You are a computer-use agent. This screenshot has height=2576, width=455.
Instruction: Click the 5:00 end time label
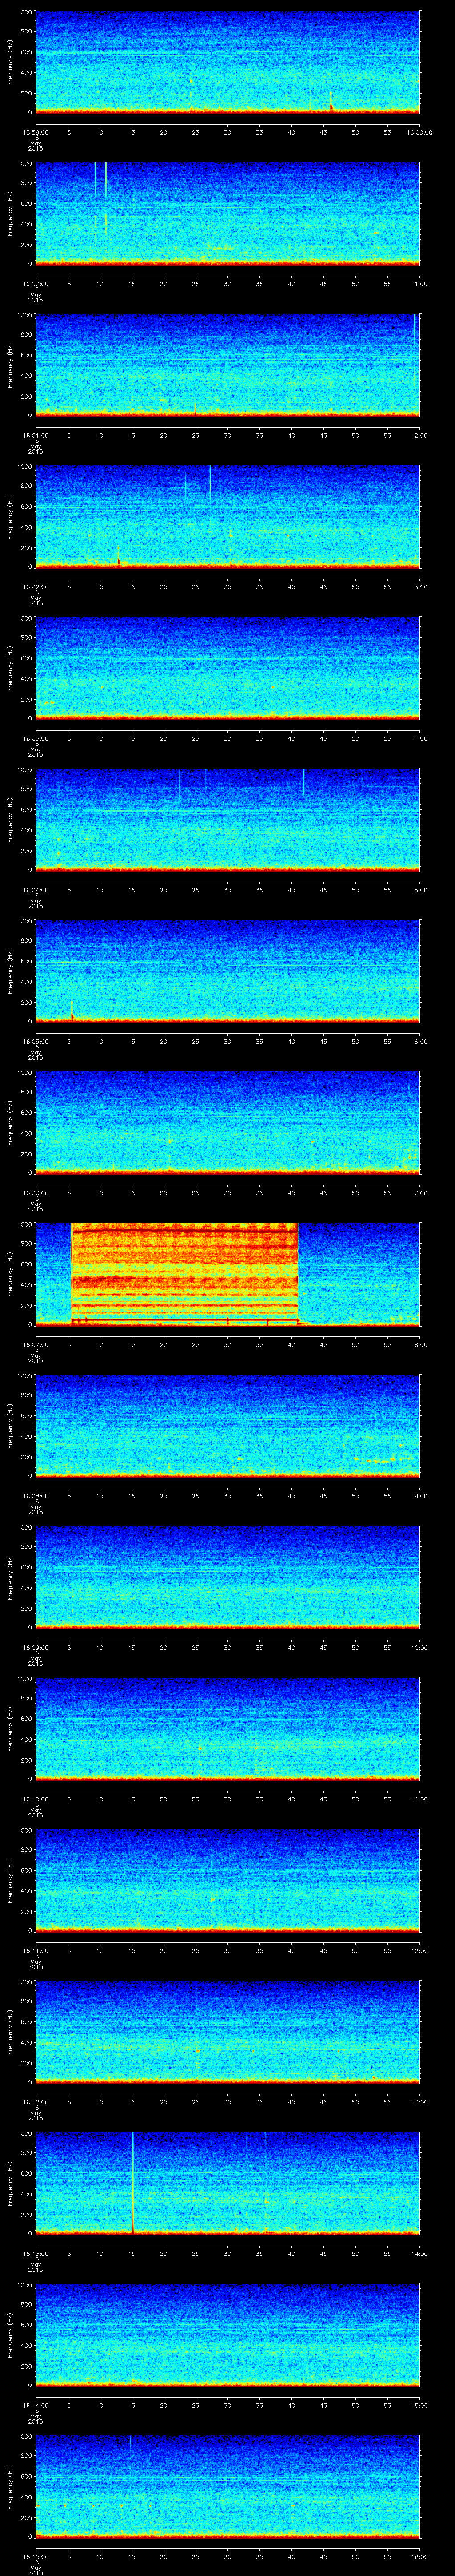click(x=420, y=890)
